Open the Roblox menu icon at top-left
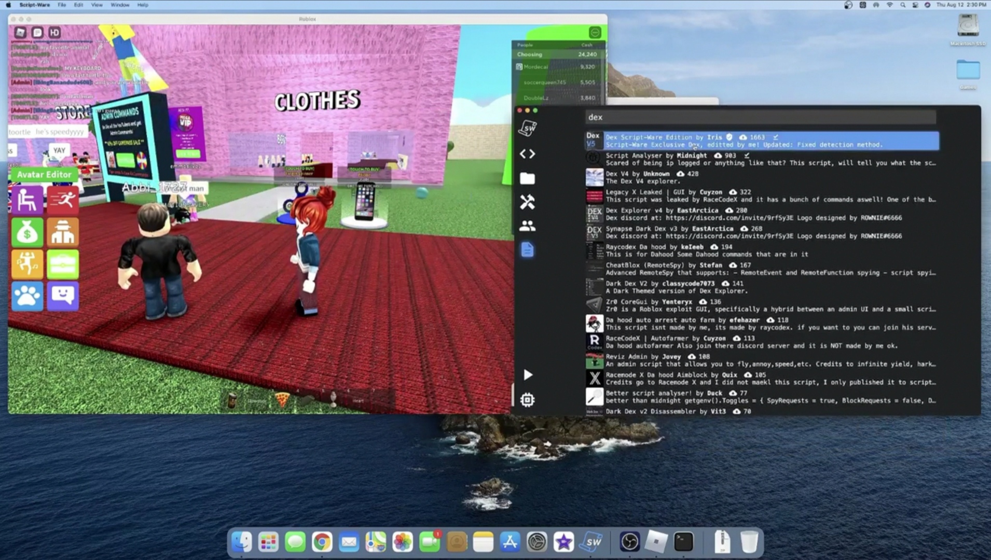Viewport: 991px width, 560px height. (20, 32)
